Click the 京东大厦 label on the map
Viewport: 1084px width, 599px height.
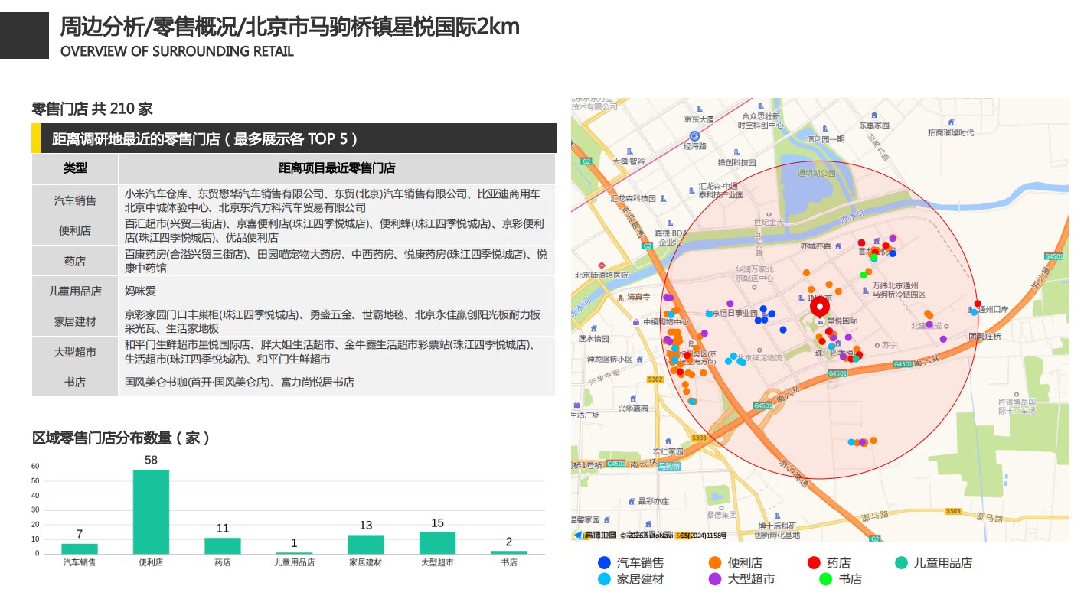[x=699, y=119]
